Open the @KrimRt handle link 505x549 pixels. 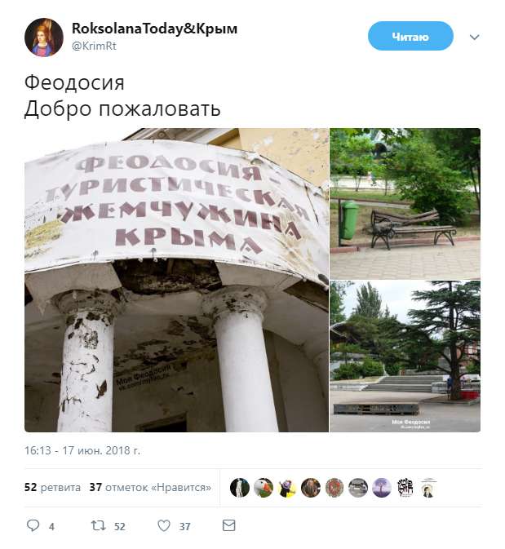point(94,46)
